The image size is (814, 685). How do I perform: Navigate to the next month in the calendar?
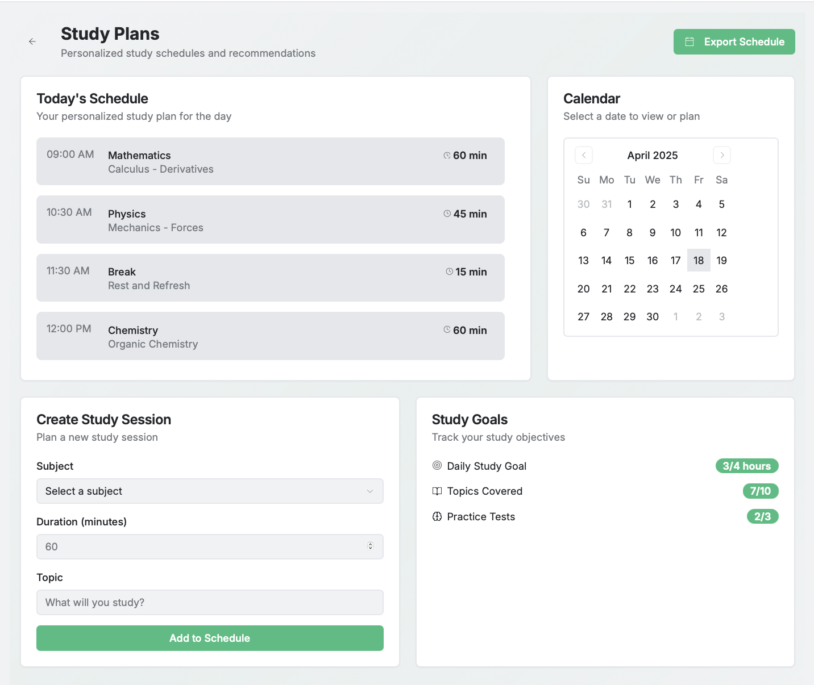pyautogui.click(x=722, y=154)
